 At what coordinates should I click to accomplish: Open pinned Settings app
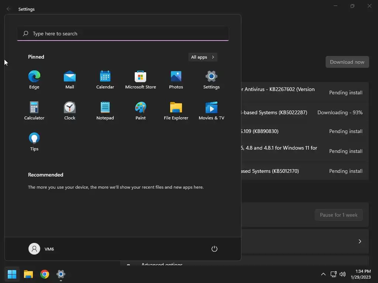pyautogui.click(x=212, y=80)
